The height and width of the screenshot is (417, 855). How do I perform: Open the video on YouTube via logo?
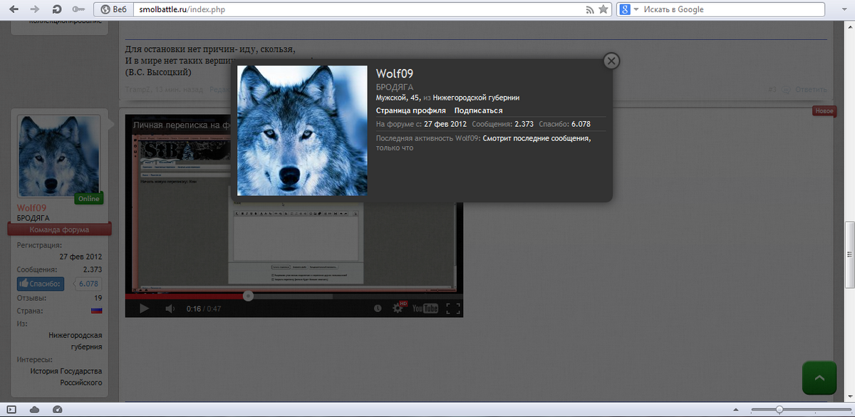tap(425, 309)
